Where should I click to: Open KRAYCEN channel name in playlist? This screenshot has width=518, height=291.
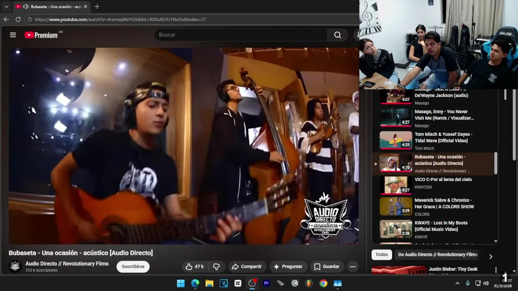click(423, 187)
